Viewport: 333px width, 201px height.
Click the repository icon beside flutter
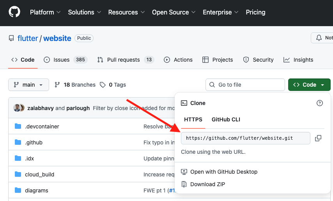coord(11,39)
